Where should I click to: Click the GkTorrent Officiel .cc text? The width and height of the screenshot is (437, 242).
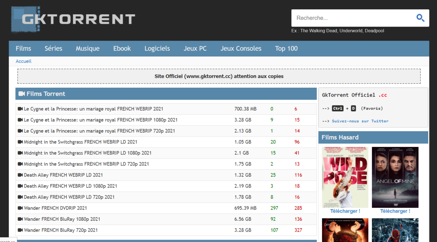coord(355,95)
